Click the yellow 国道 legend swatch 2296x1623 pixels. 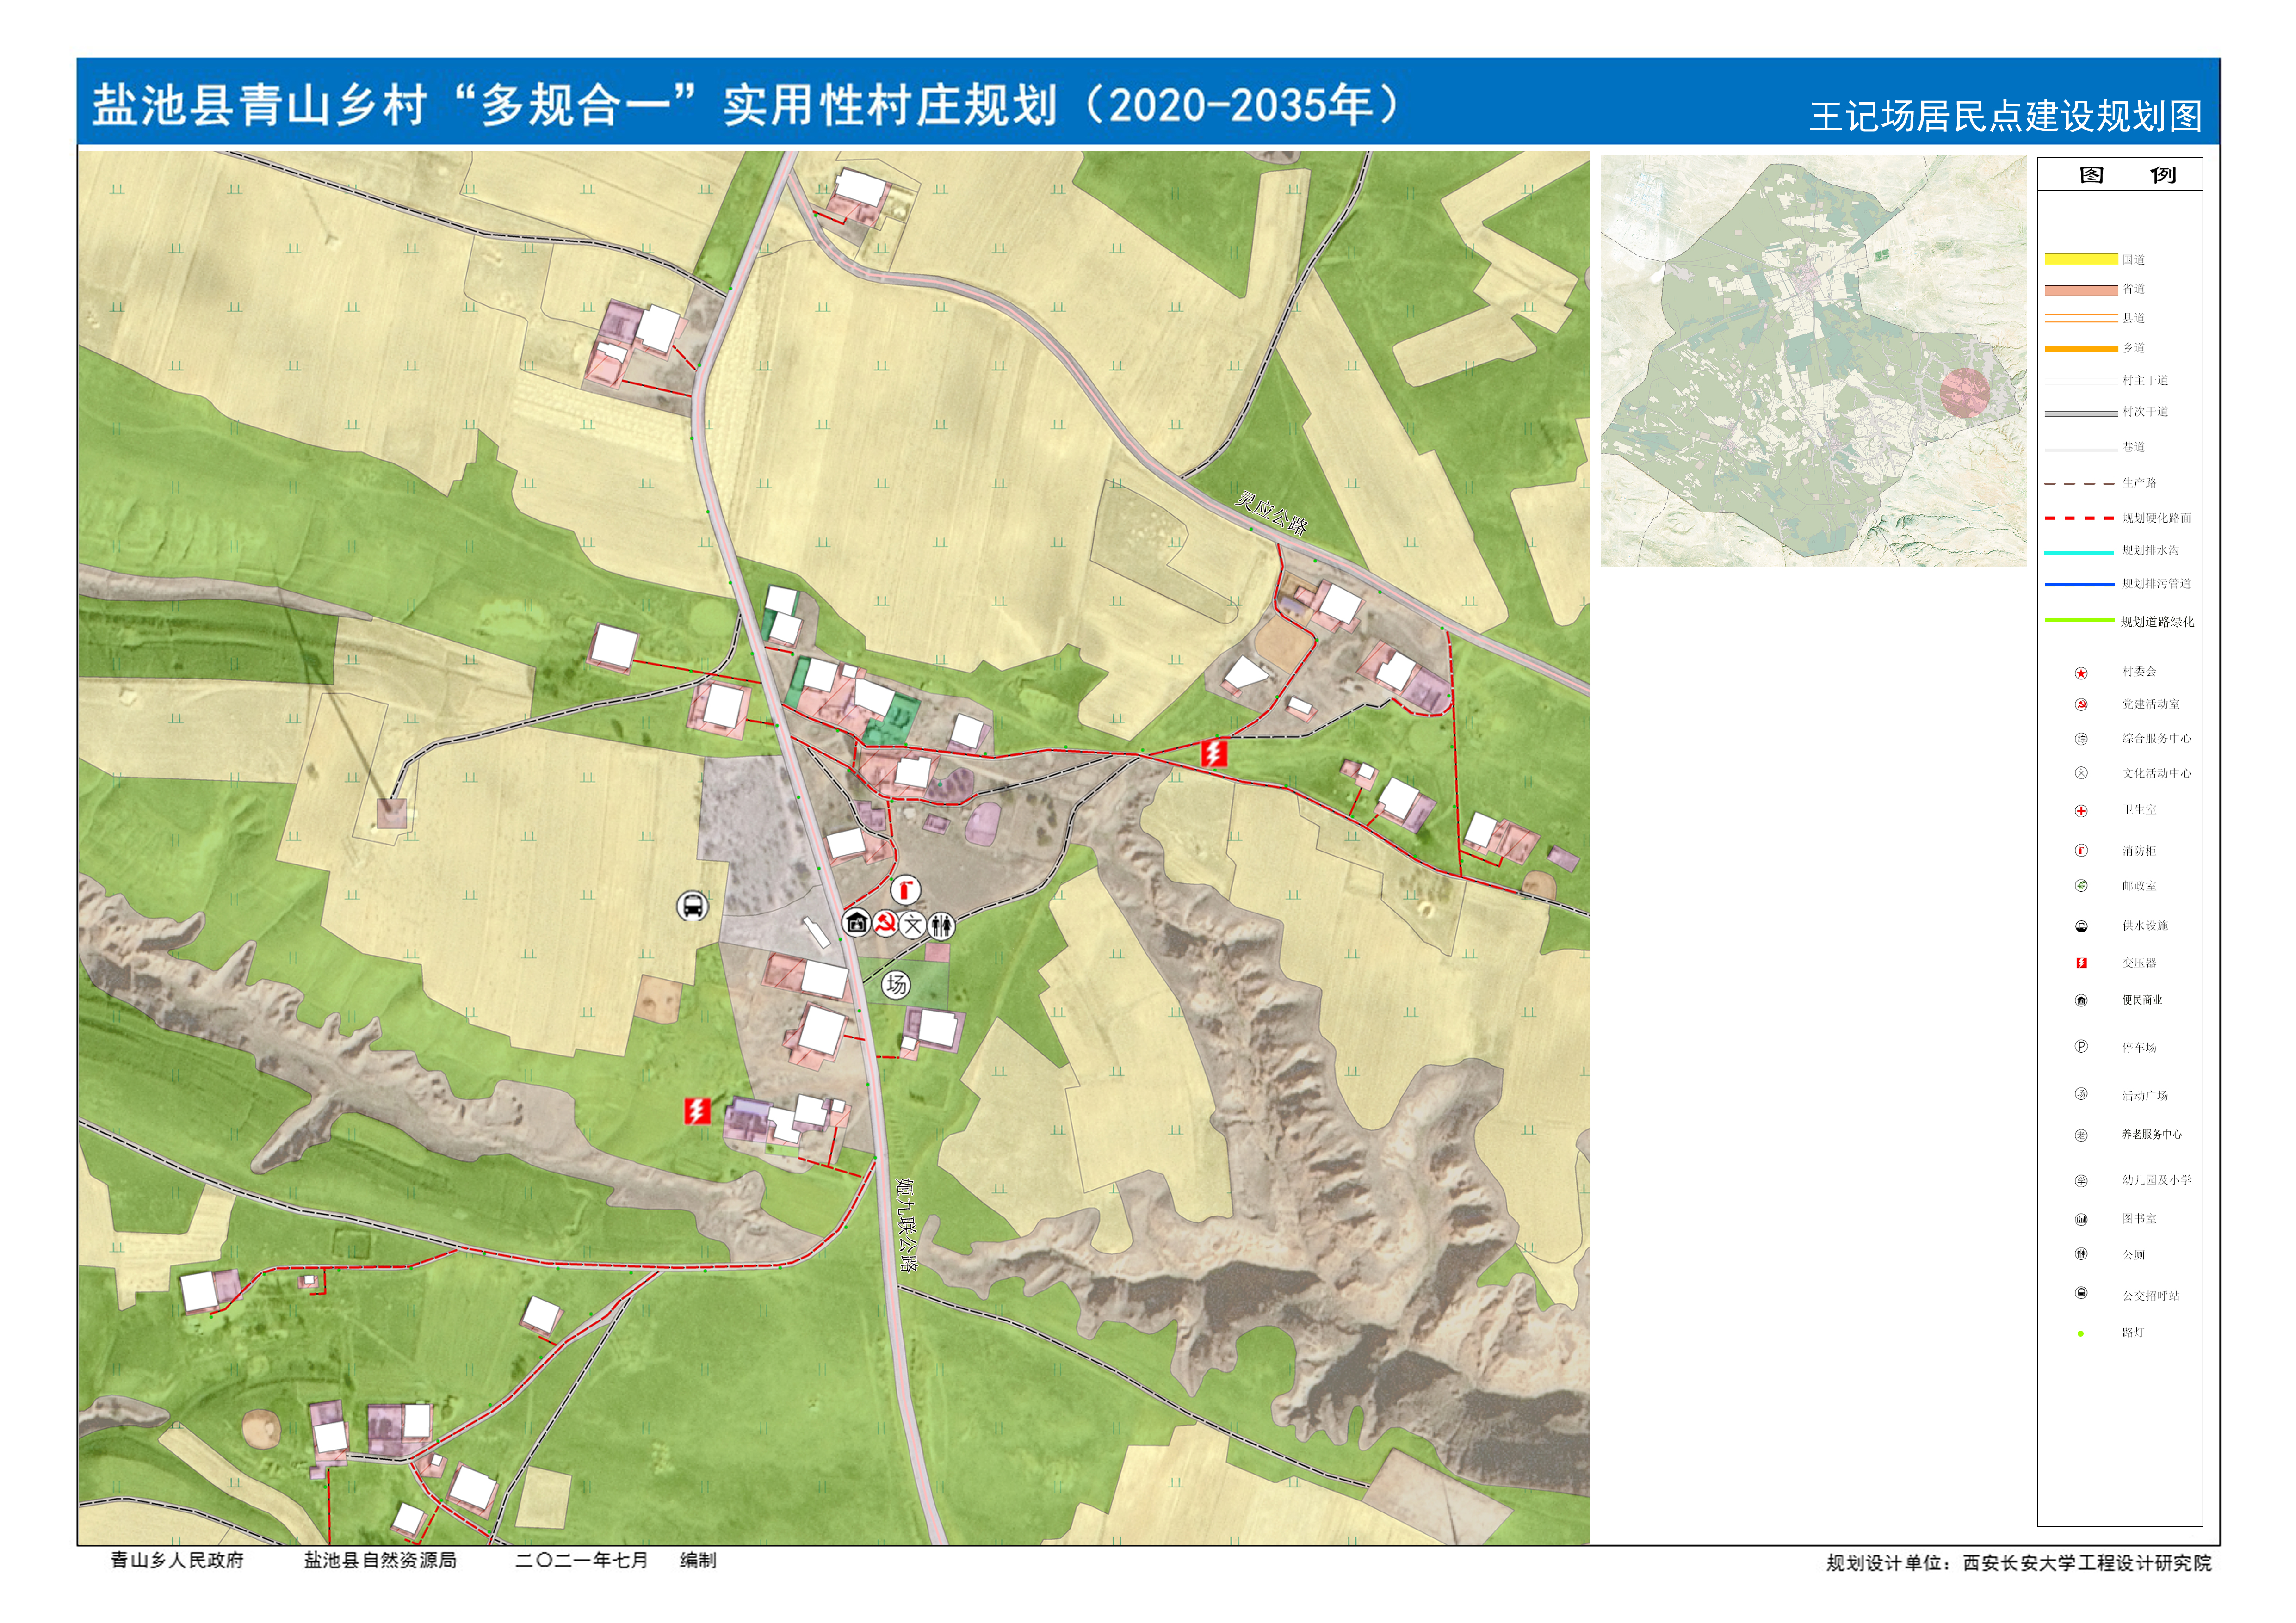coord(2081,259)
